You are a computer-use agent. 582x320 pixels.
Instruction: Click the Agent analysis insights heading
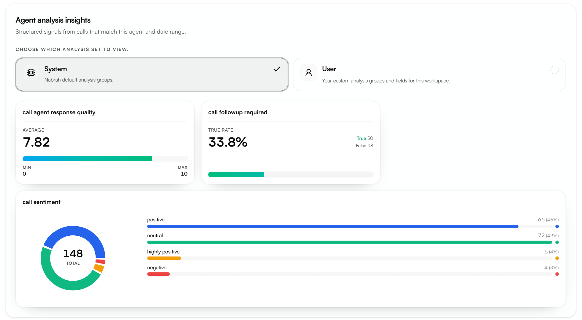(53, 20)
